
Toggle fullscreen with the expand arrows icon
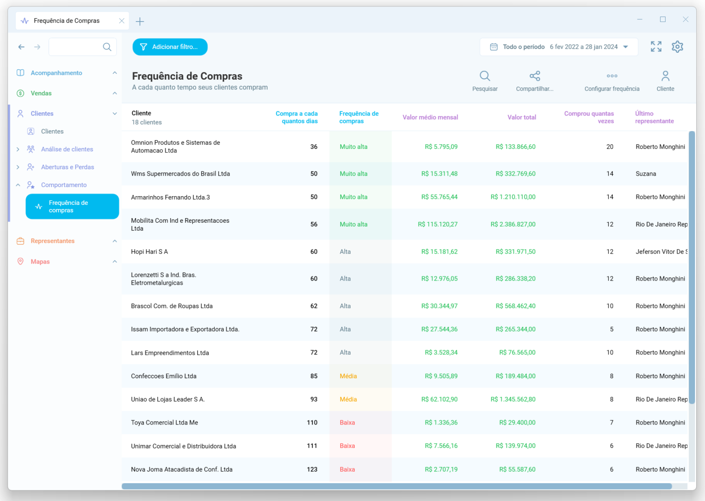[x=656, y=47]
